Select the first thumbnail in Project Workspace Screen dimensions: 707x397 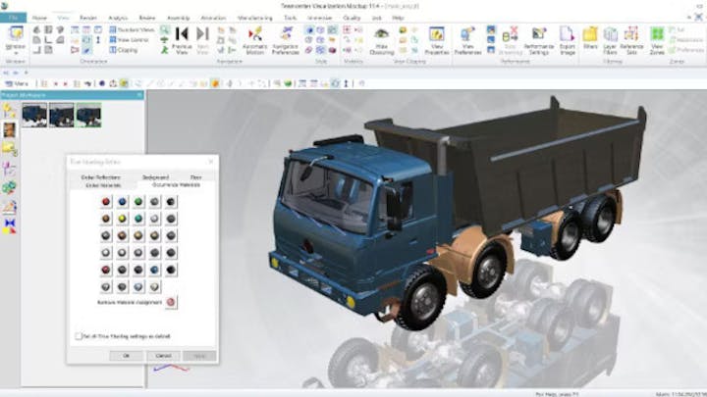[35, 116]
